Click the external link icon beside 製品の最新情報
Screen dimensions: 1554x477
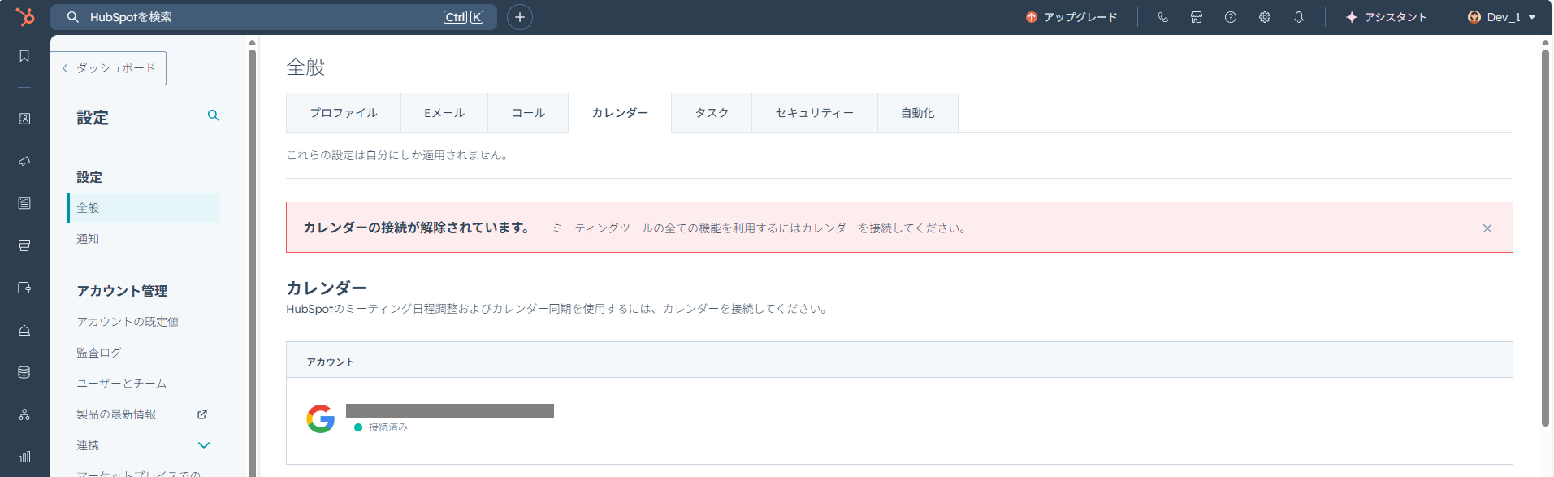[202, 414]
